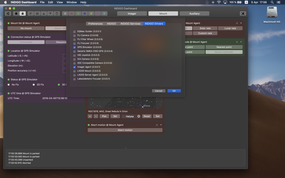Enable Generic NMEA 0183 GPS checkbox
285x178 pixels.
coord(74,51)
